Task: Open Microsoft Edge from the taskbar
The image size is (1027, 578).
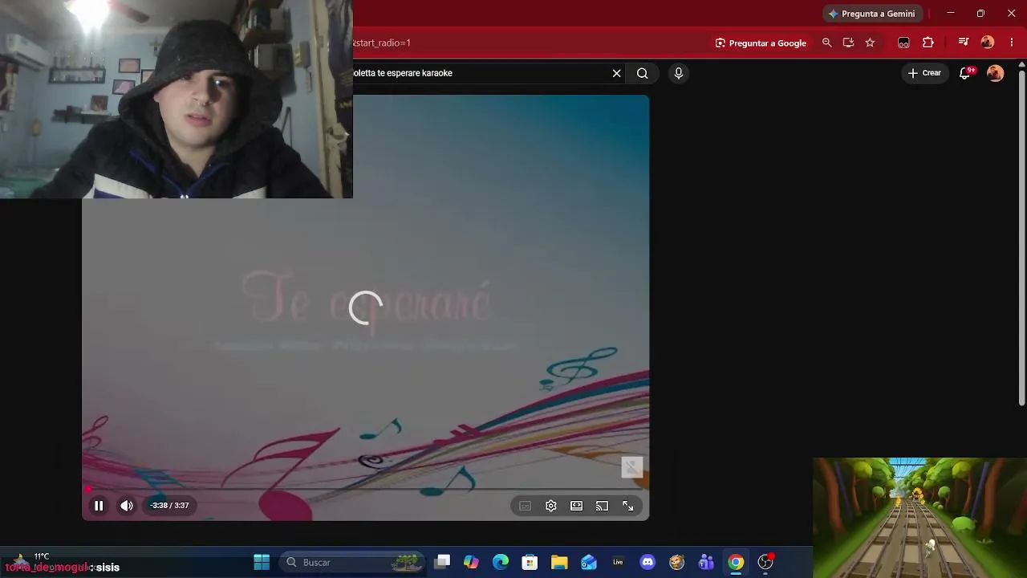Action: [501, 562]
